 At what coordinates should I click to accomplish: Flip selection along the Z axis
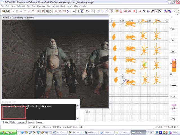[x=29, y=11]
